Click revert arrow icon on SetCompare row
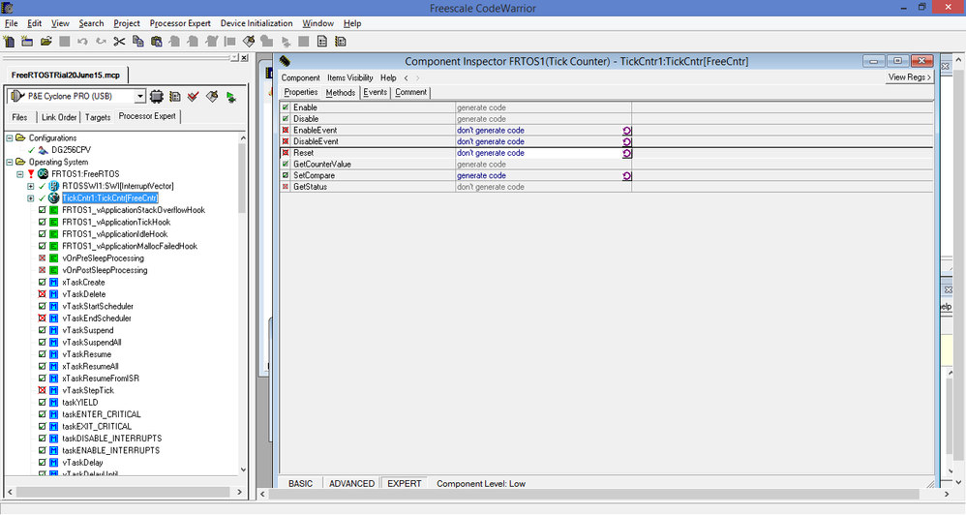 (626, 176)
